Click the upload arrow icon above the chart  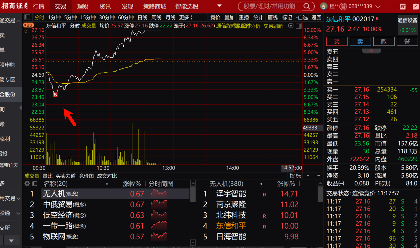291,26
